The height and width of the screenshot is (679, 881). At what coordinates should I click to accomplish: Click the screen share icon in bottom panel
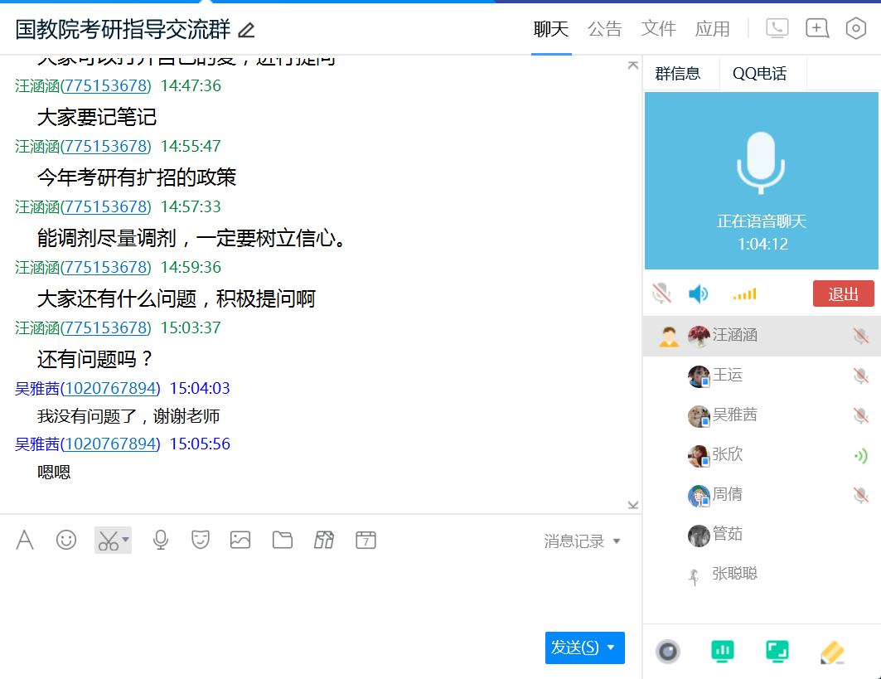point(777,652)
